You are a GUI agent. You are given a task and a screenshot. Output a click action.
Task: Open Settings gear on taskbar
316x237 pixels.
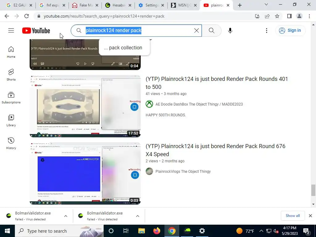point(202,231)
